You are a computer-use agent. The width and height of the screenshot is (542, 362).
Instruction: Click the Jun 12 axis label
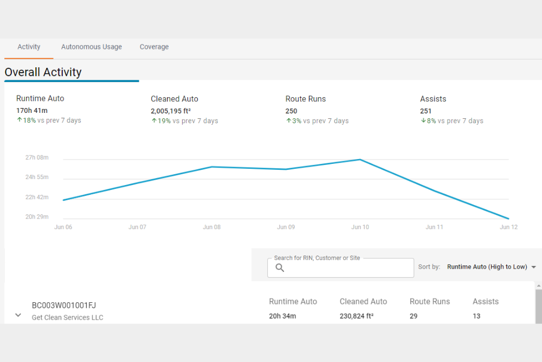coord(508,227)
